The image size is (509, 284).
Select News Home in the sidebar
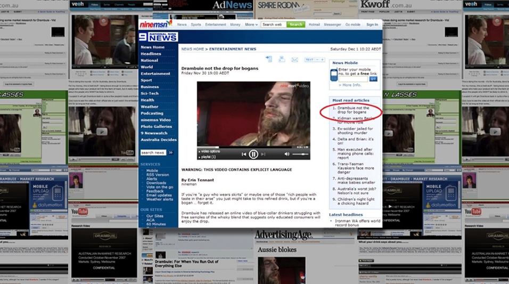click(x=153, y=47)
